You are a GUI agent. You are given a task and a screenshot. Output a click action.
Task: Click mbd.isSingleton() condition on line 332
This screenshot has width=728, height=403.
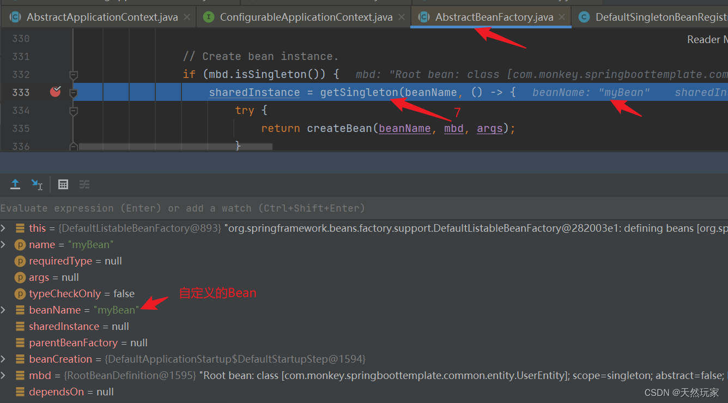(x=268, y=74)
